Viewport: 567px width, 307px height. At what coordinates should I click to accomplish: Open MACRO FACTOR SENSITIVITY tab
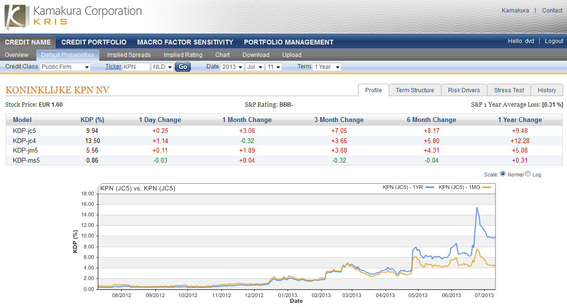click(185, 42)
